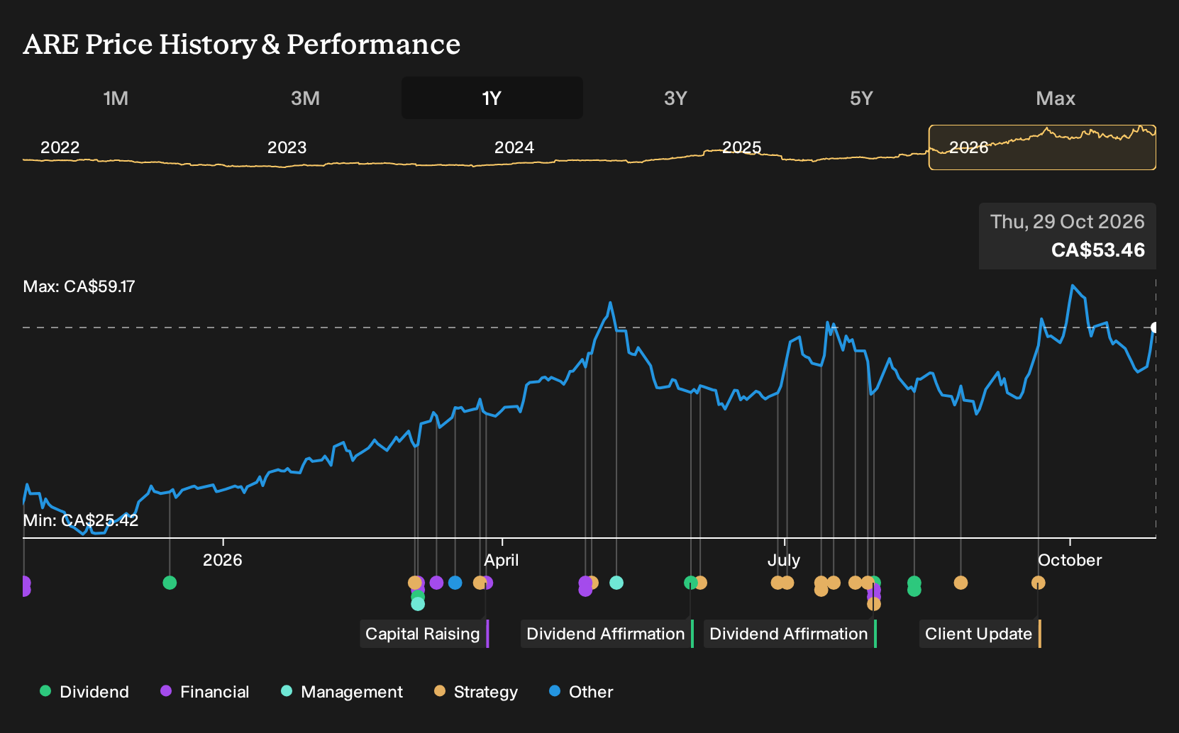Screen dimensions: 1179x733
Task: Open the Capital Raising event label
Action: pos(424,634)
